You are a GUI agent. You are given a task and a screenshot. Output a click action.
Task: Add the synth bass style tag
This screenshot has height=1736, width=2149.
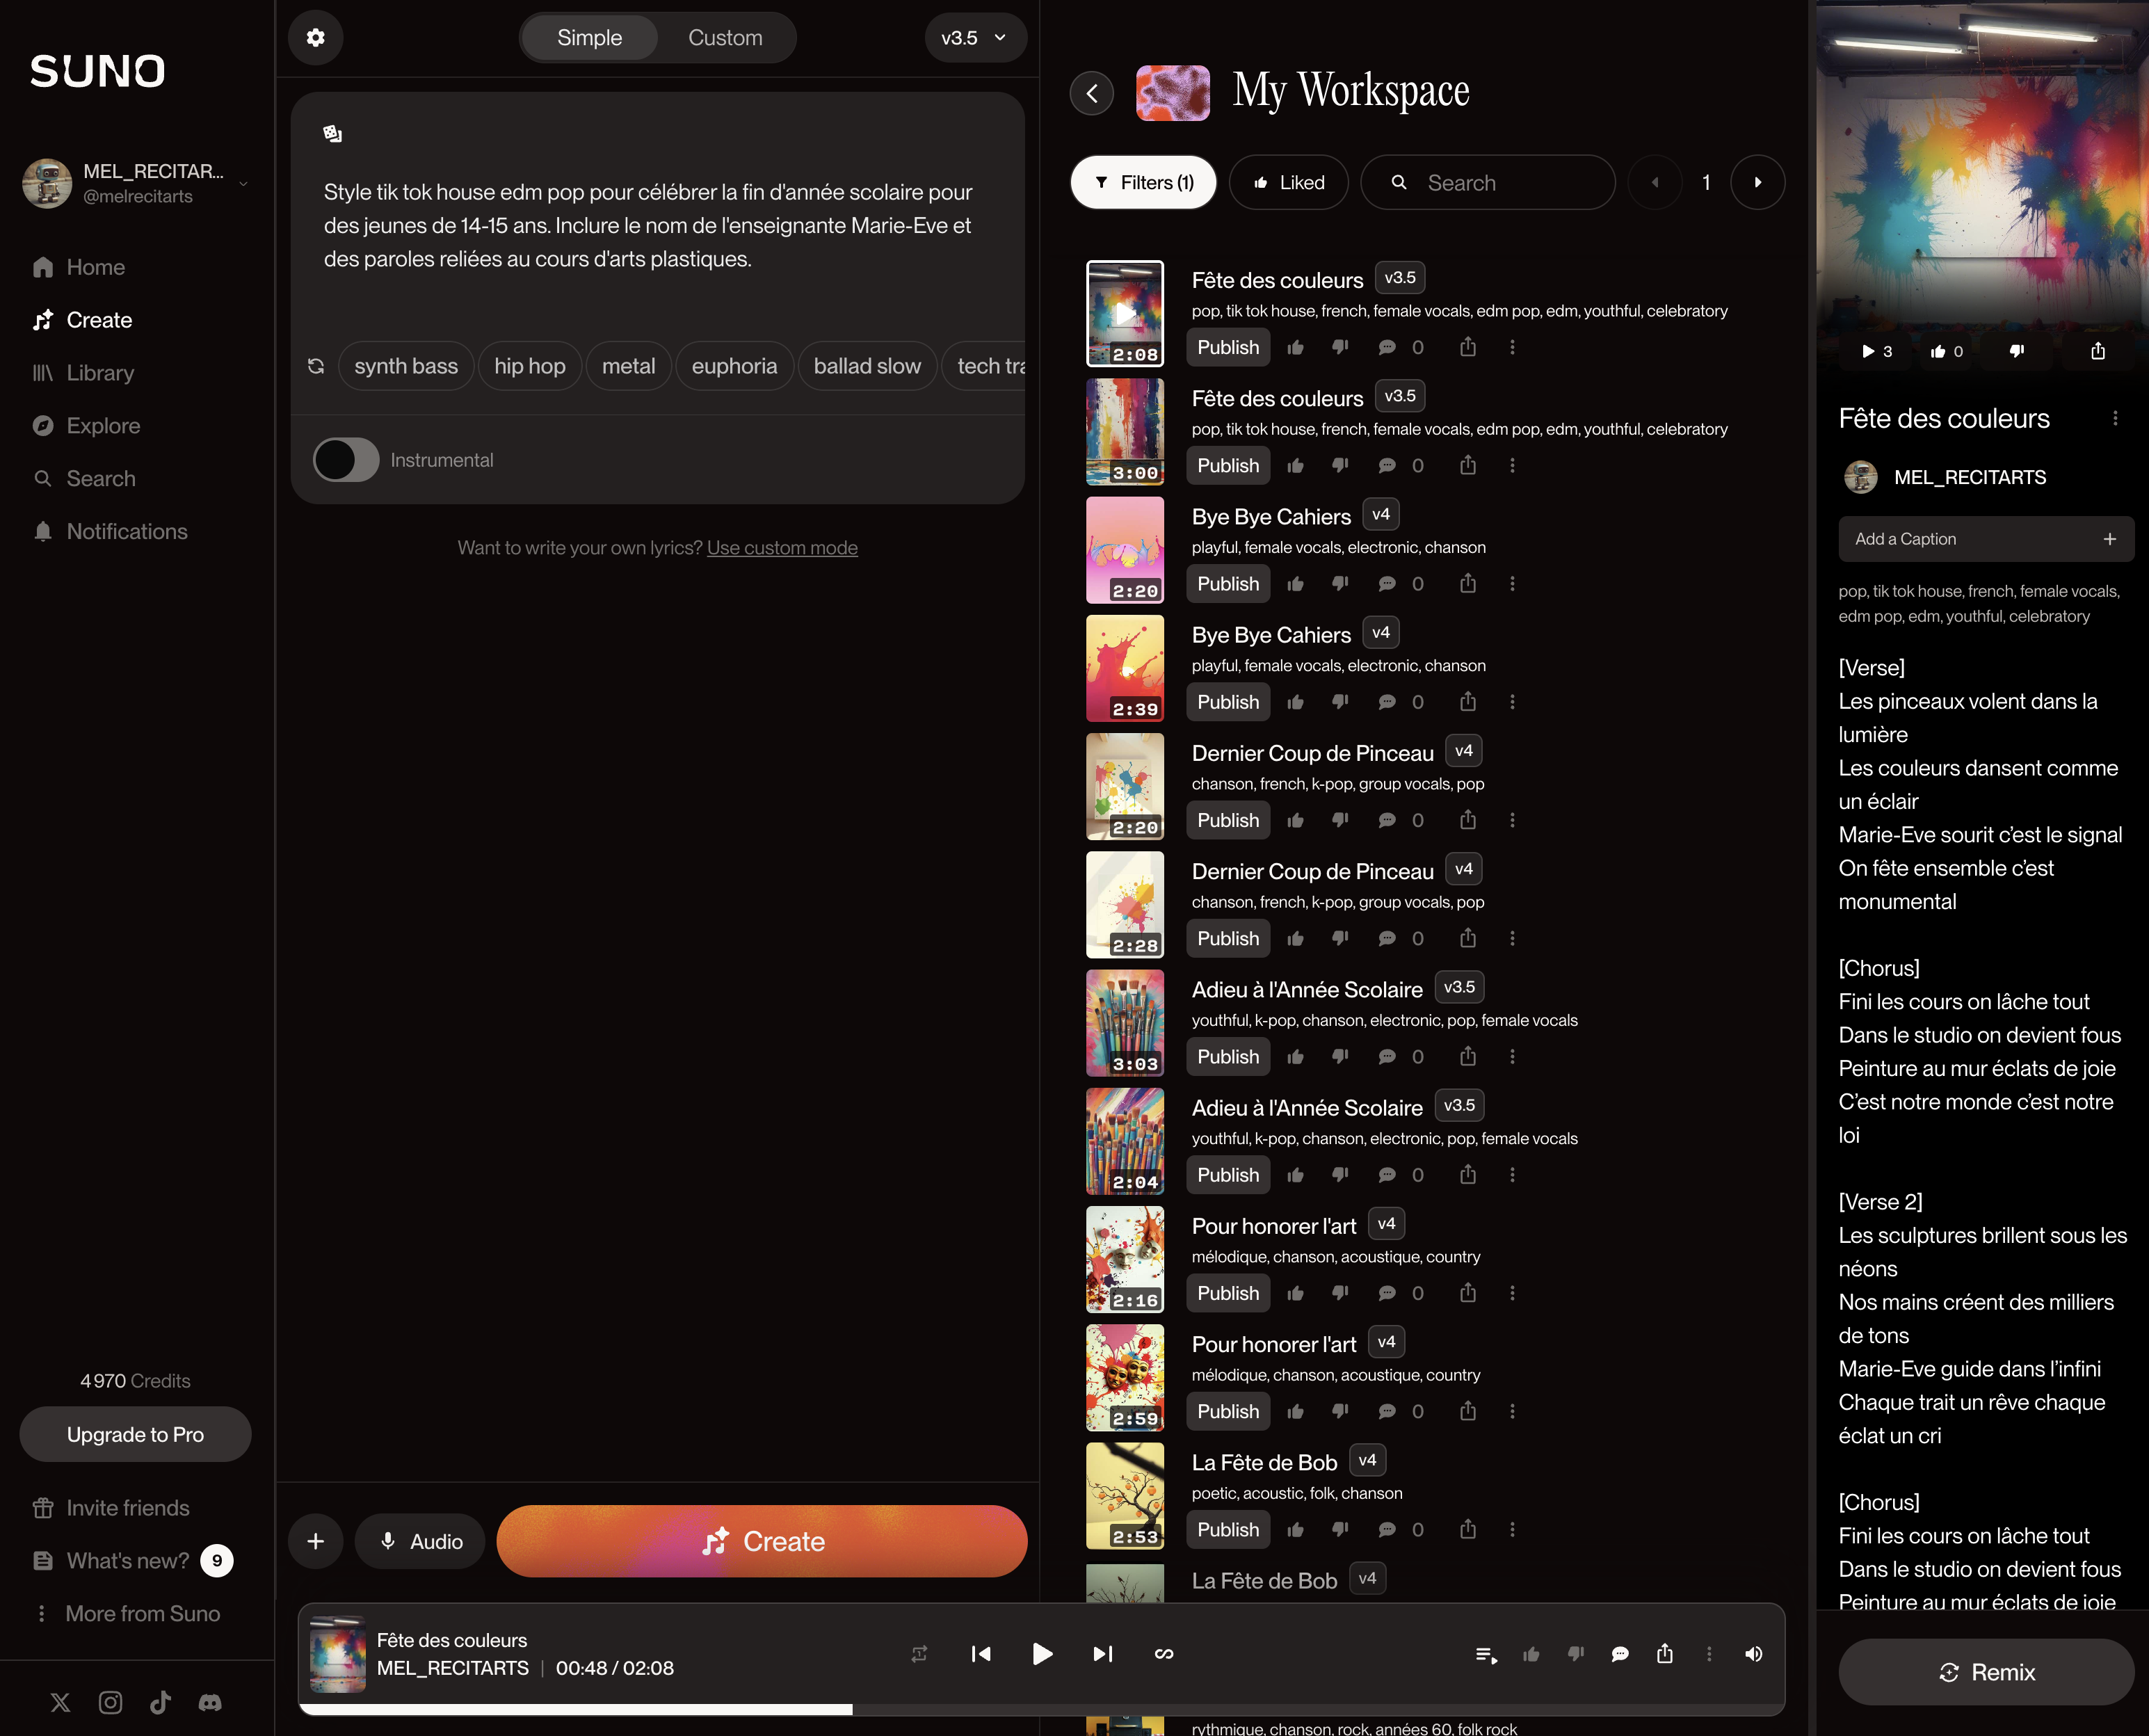(x=405, y=366)
